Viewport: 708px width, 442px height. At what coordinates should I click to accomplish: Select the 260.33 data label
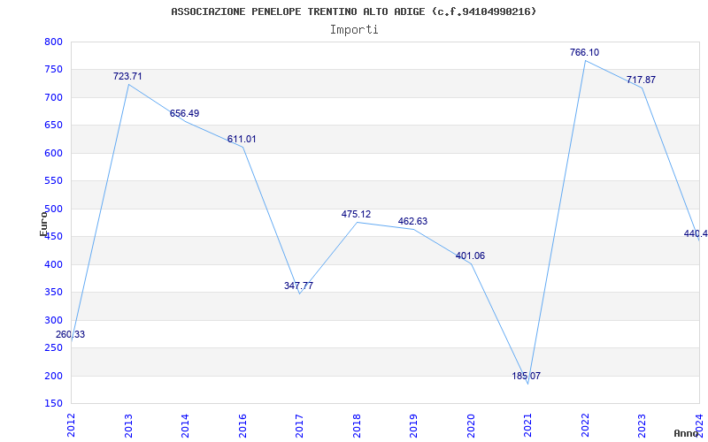tap(70, 335)
